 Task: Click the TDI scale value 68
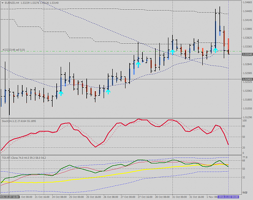[x=244, y=161]
